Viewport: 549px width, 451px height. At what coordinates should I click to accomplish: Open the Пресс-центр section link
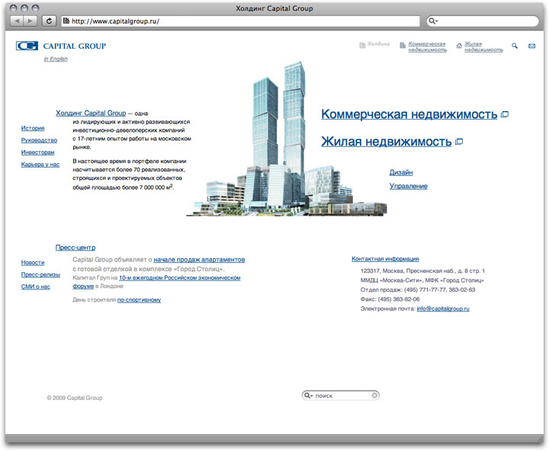tap(75, 248)
